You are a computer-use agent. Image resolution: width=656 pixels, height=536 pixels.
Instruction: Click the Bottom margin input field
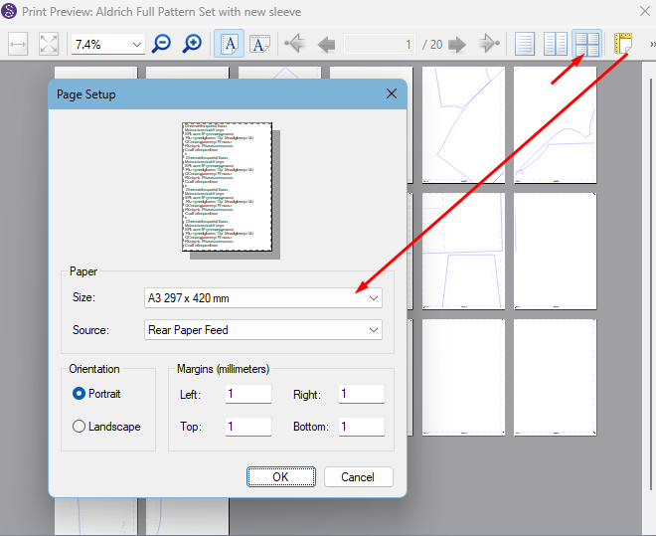click(361, 427)
